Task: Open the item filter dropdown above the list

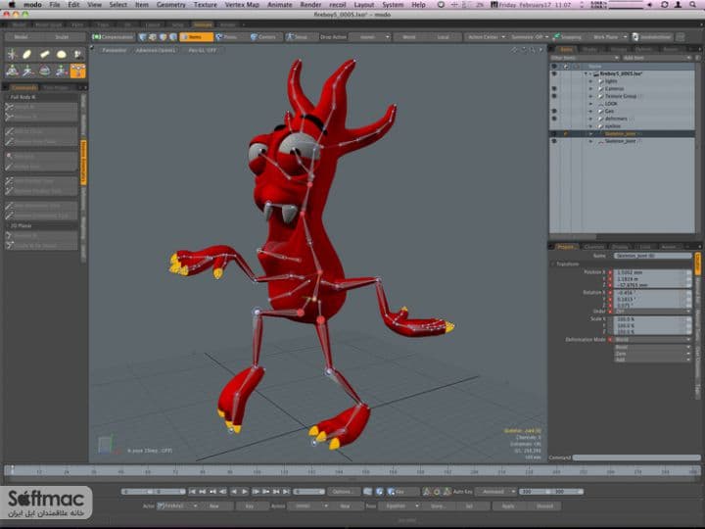Action: click(585, 58)
